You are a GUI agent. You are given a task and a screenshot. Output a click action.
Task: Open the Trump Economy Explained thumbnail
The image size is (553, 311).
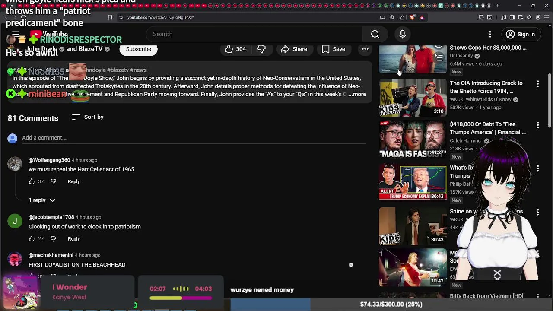[413, 183]
